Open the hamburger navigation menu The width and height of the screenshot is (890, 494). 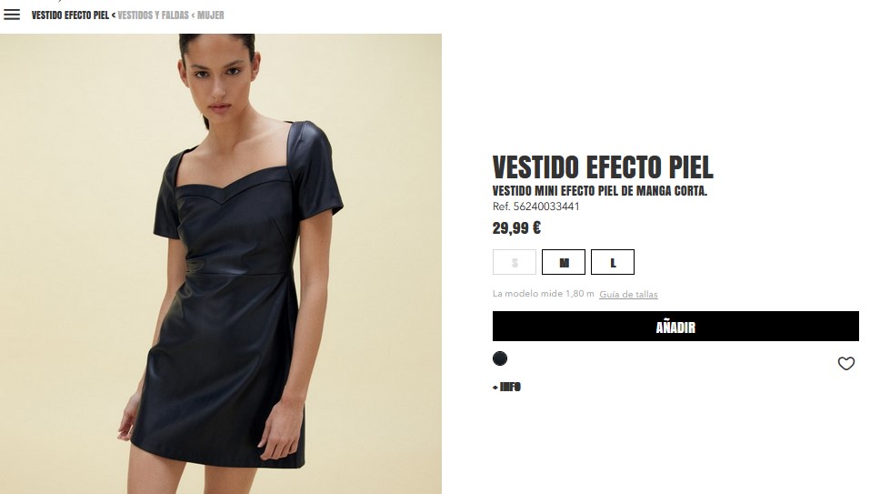(12, 15)
